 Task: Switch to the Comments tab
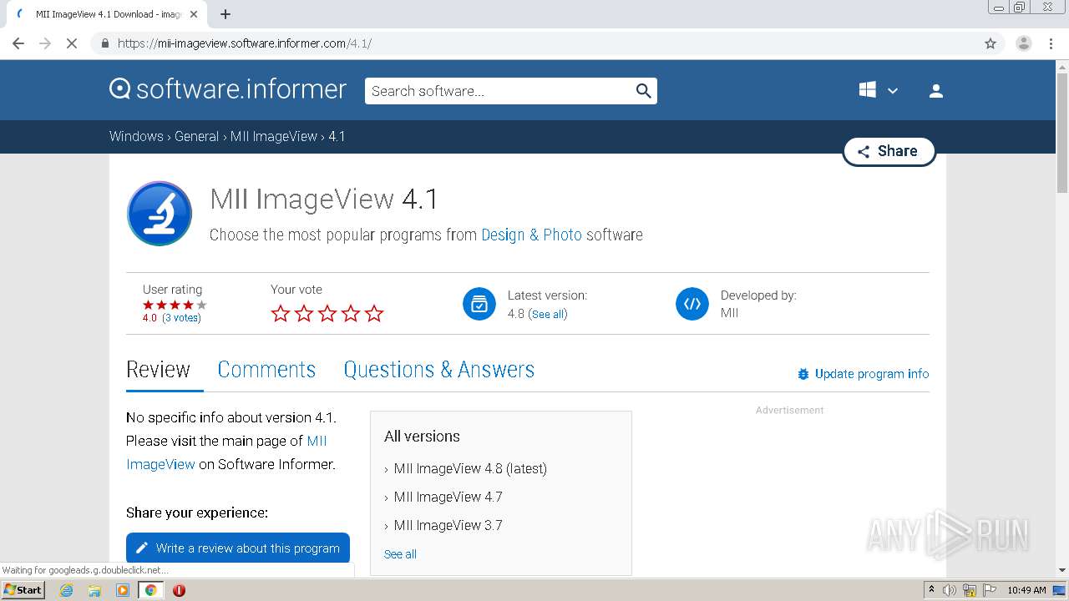pos(266,370)
